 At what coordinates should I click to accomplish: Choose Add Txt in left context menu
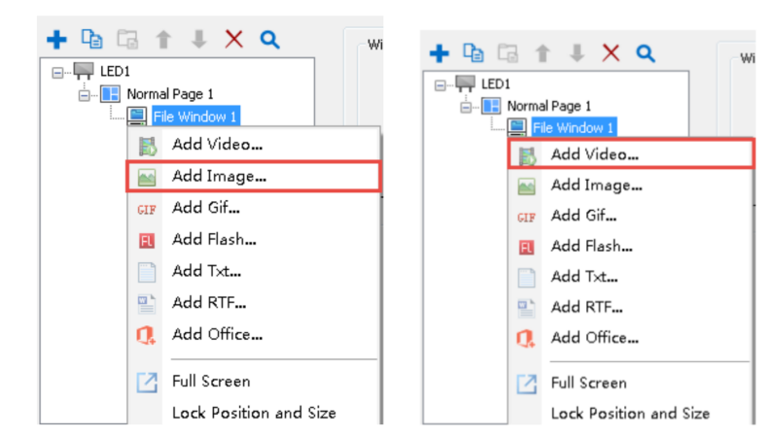[x=254, y=271]
